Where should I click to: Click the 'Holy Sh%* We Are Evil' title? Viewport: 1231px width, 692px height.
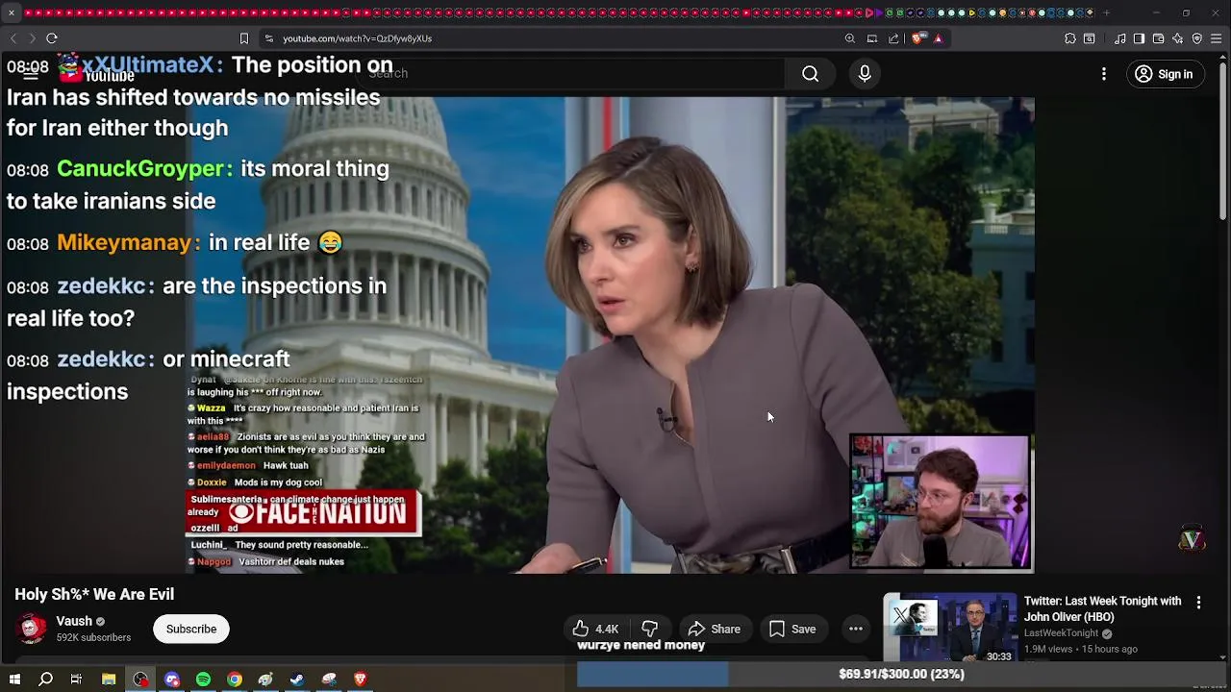click(94, 595)
